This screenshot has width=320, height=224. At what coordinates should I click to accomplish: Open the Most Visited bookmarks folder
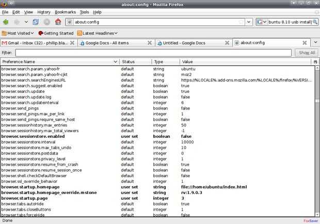tap(18, 33)
